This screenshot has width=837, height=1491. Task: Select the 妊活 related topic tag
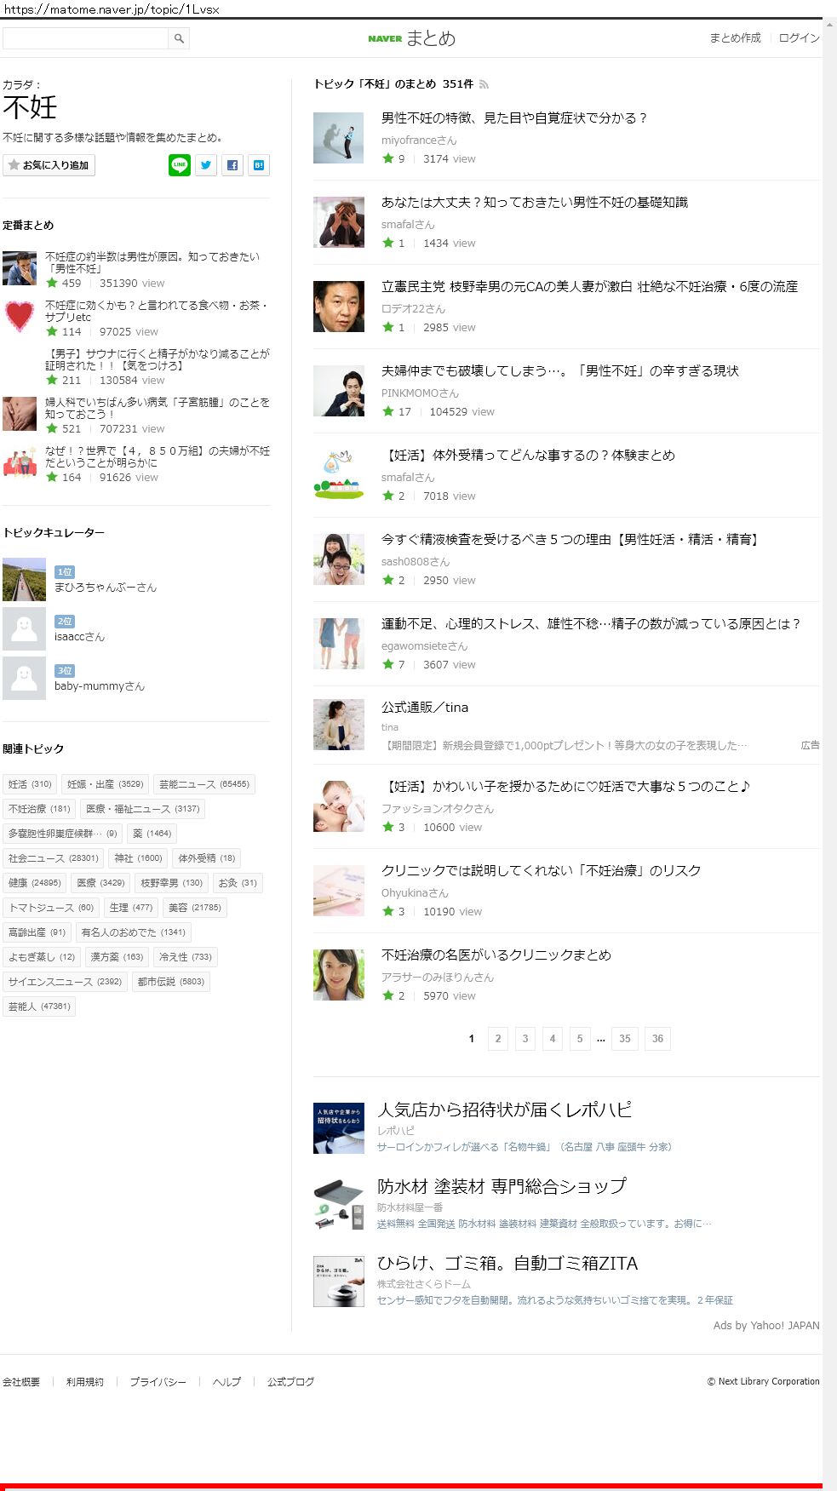pos(30,784)
